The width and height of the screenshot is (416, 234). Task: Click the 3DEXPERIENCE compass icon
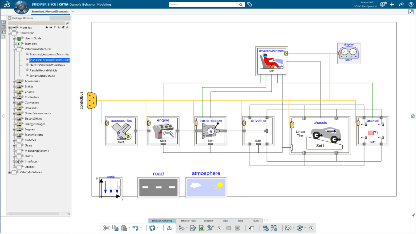(21, 7)
